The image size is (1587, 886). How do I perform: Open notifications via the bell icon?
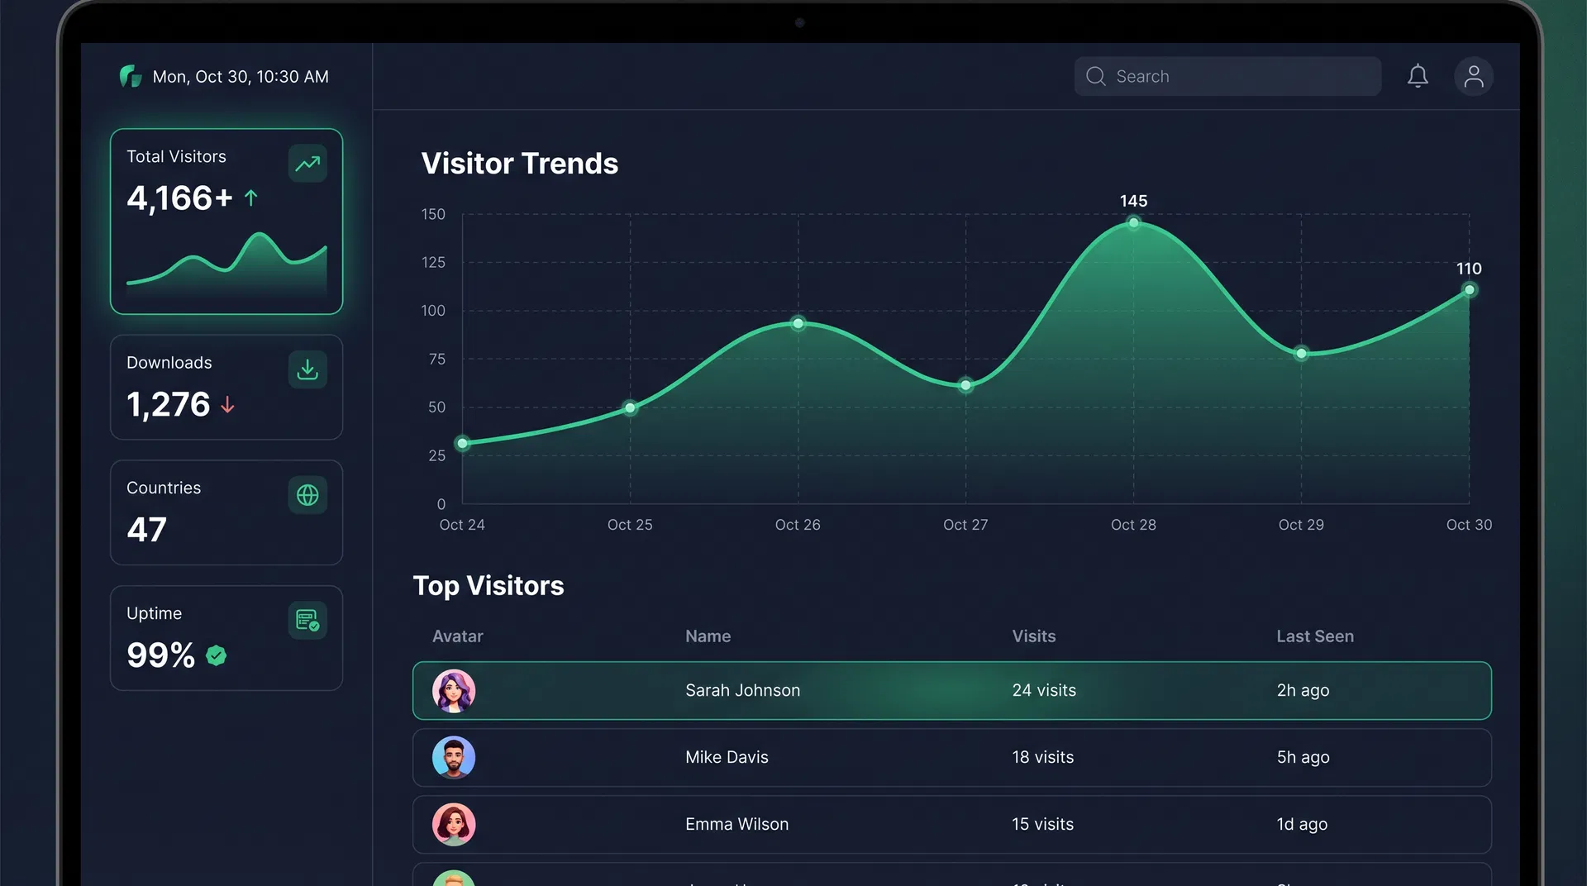coord(1418,76)
